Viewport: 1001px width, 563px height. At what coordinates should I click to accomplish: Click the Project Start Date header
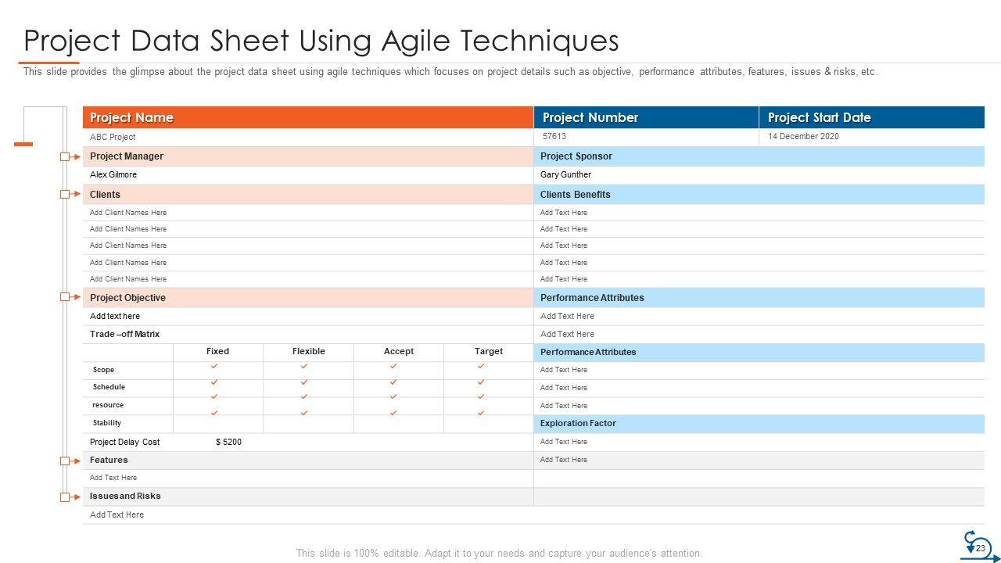tap(871, 117)
